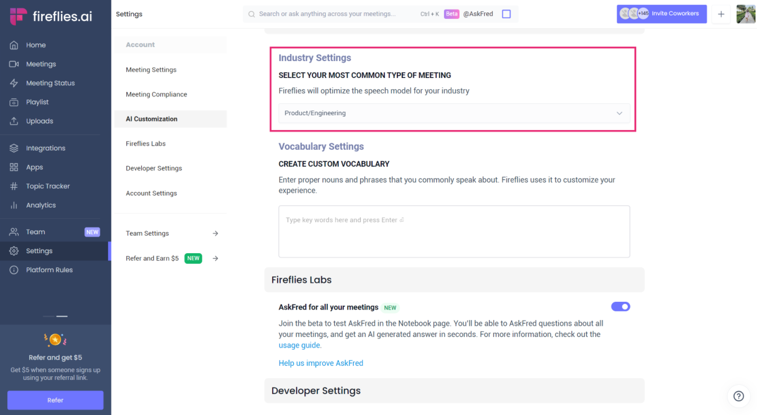757x415 pixels.
Task: Go to Platform Rules in sidebar
Action: pyautogui.click(x=49, y=270)
